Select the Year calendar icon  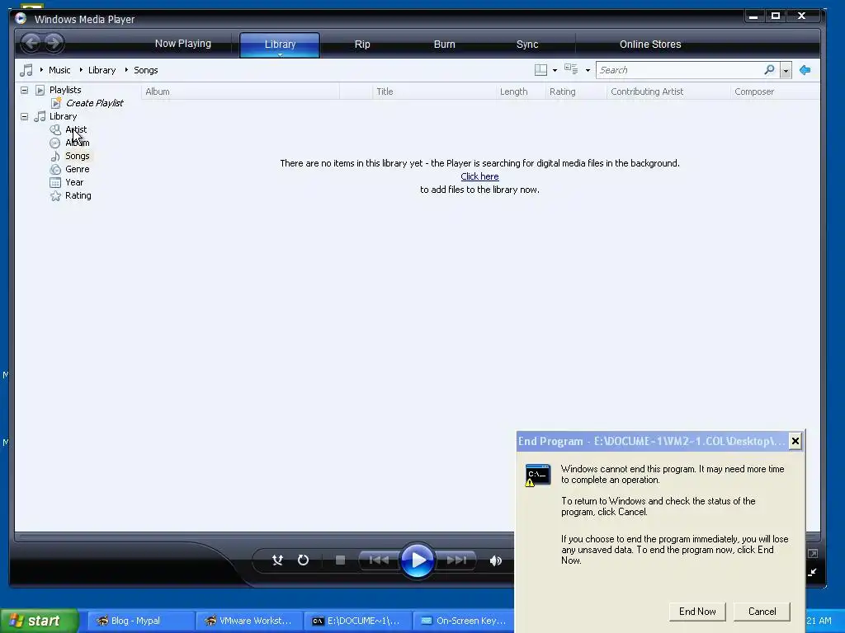55,182
